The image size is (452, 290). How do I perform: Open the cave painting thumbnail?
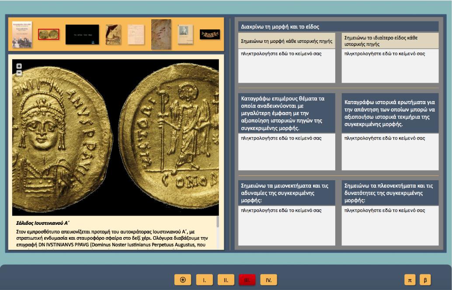pyautogui.click(x=161, y=35)
